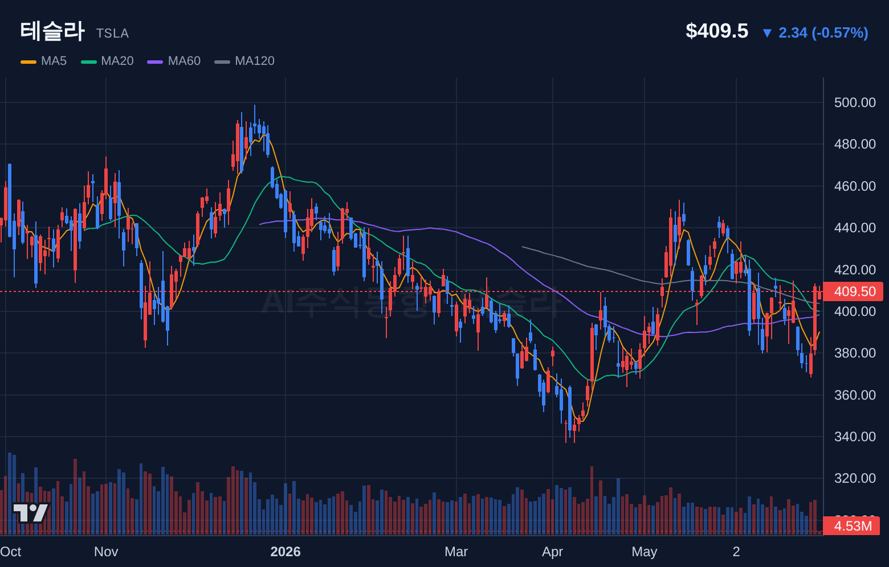Viewport: 889px width, 567px height.
Task: Click the MA120 gray legend swatch
Action: point(222,61)
